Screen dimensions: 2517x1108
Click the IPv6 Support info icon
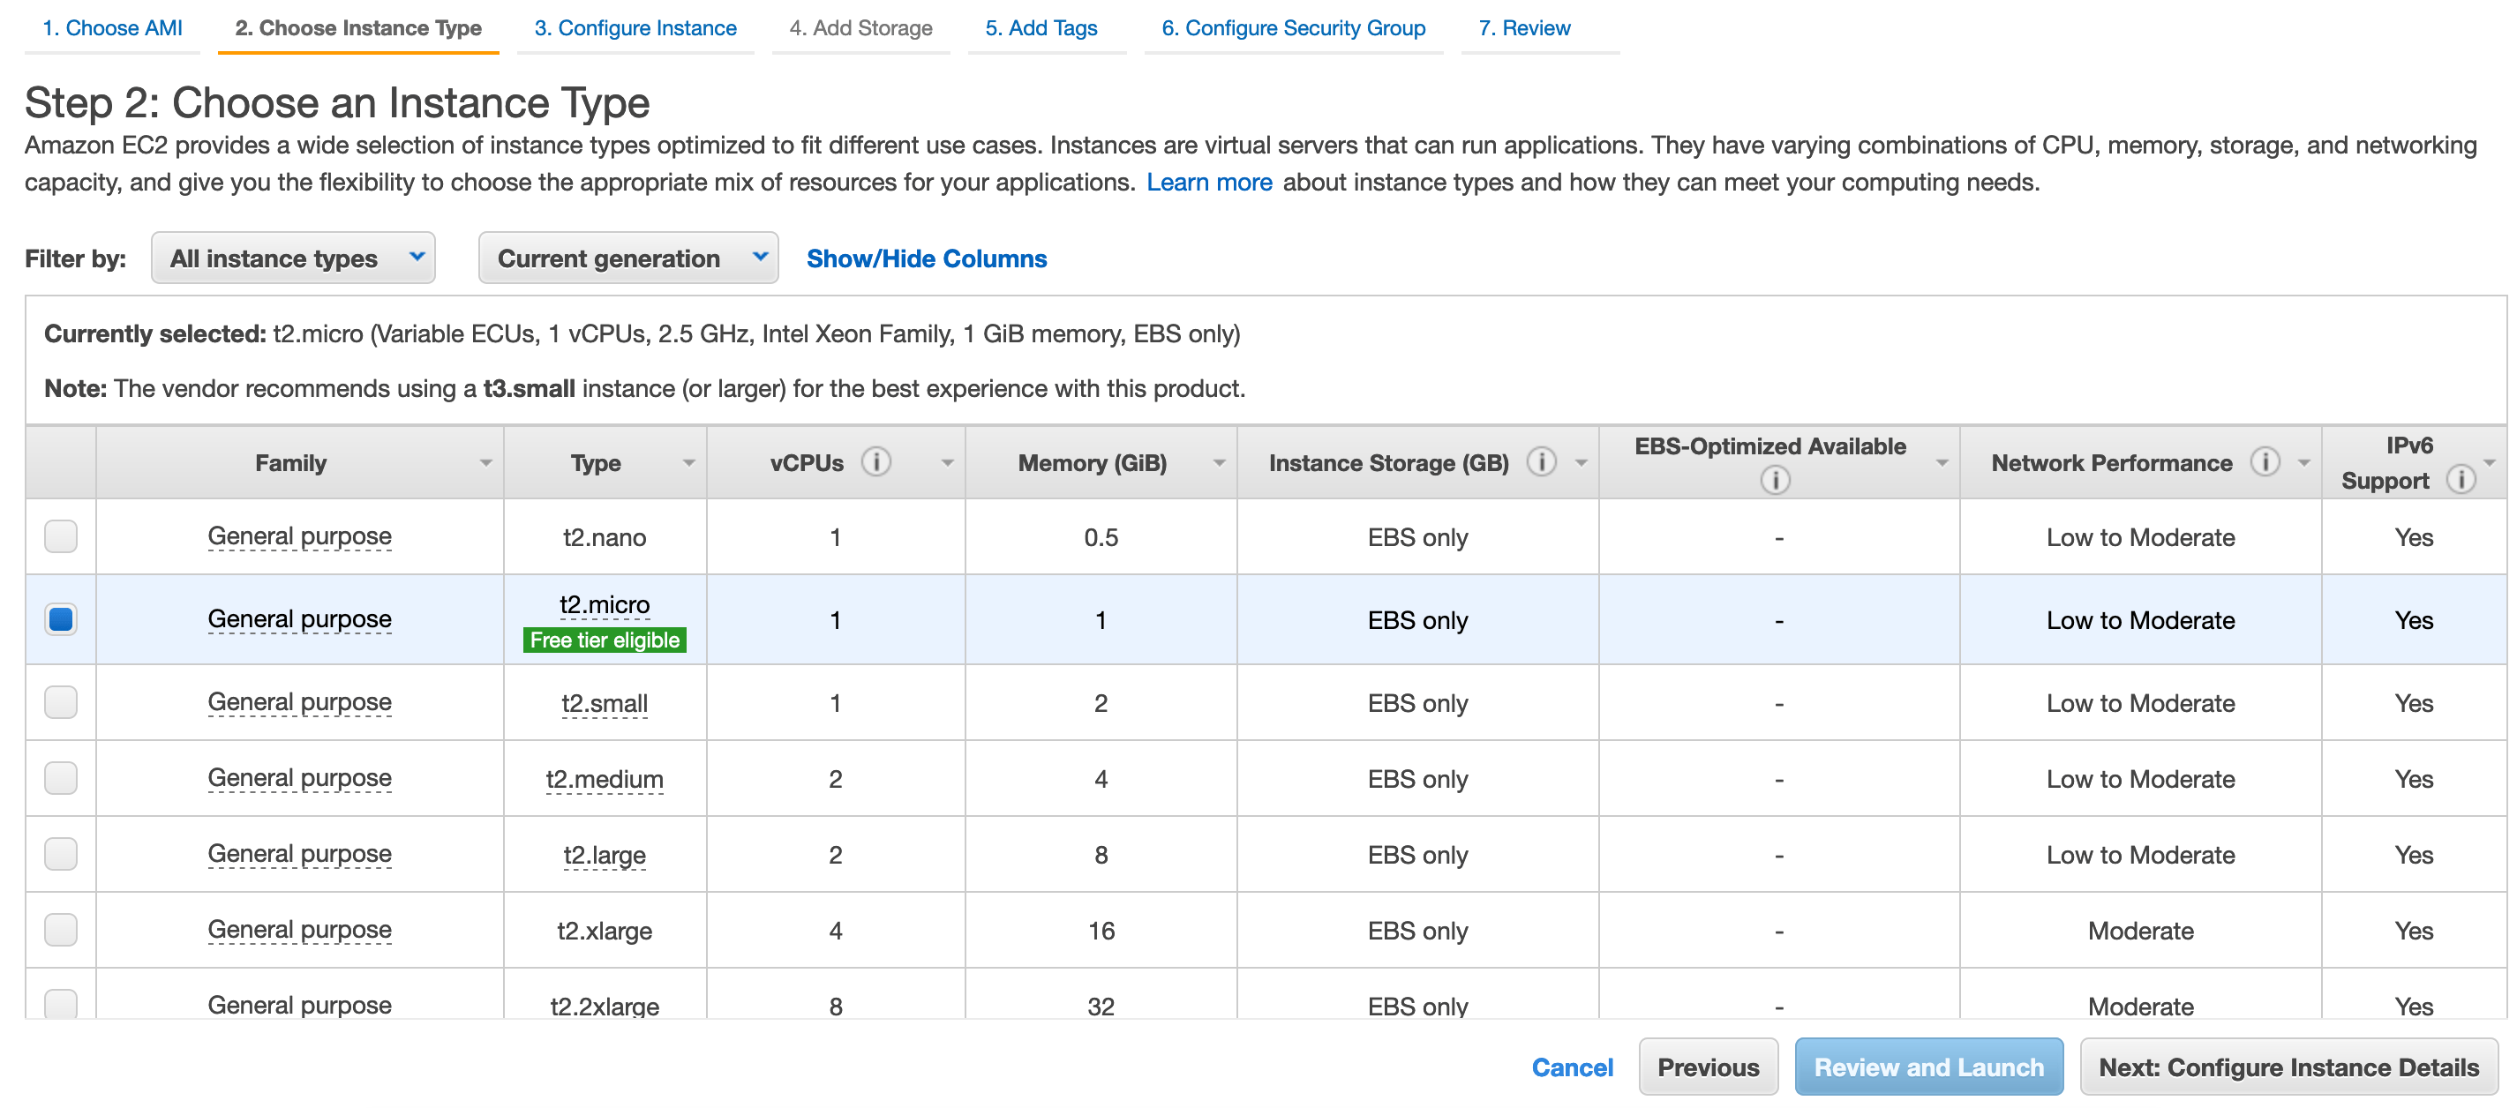pos(2461,480)
